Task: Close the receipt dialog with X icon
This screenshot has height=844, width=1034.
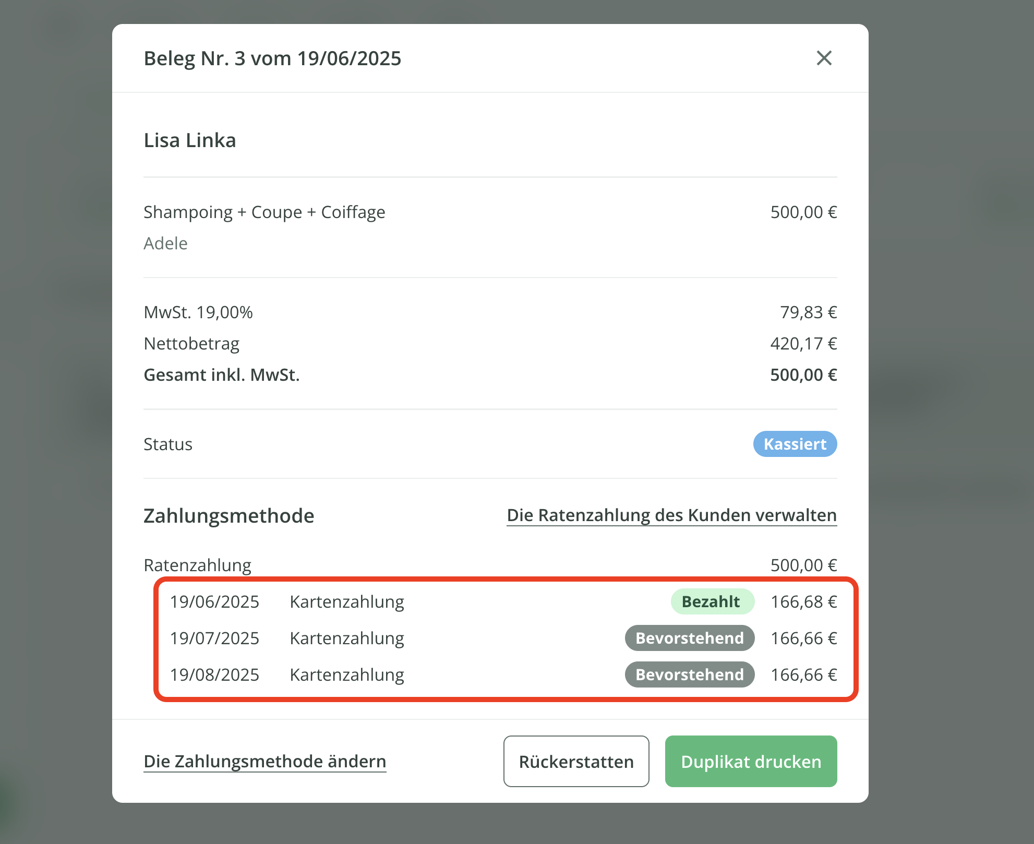Action: [824, 58]
